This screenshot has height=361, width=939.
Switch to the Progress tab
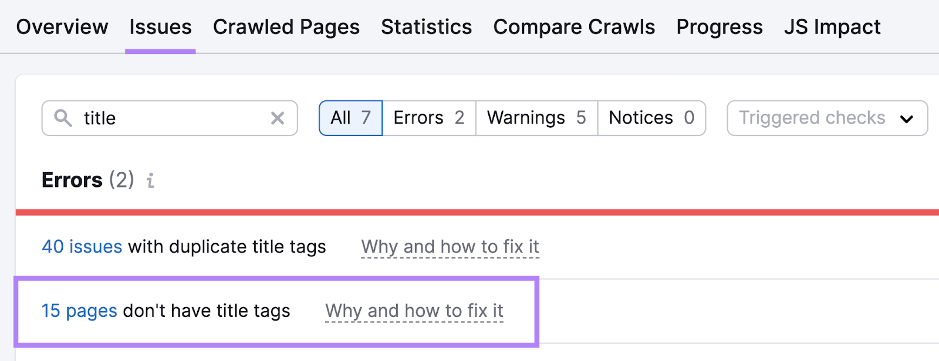719,26
